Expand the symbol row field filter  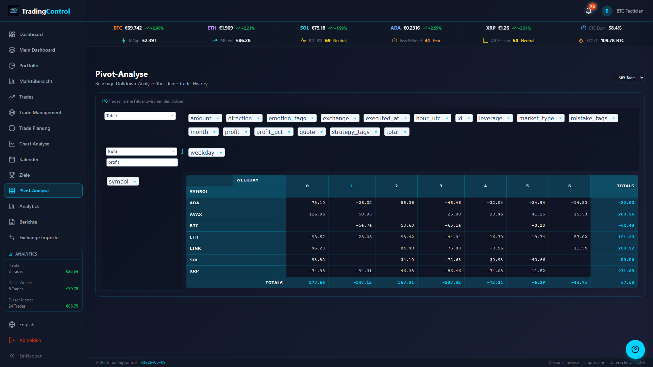[x=135, y=182]
